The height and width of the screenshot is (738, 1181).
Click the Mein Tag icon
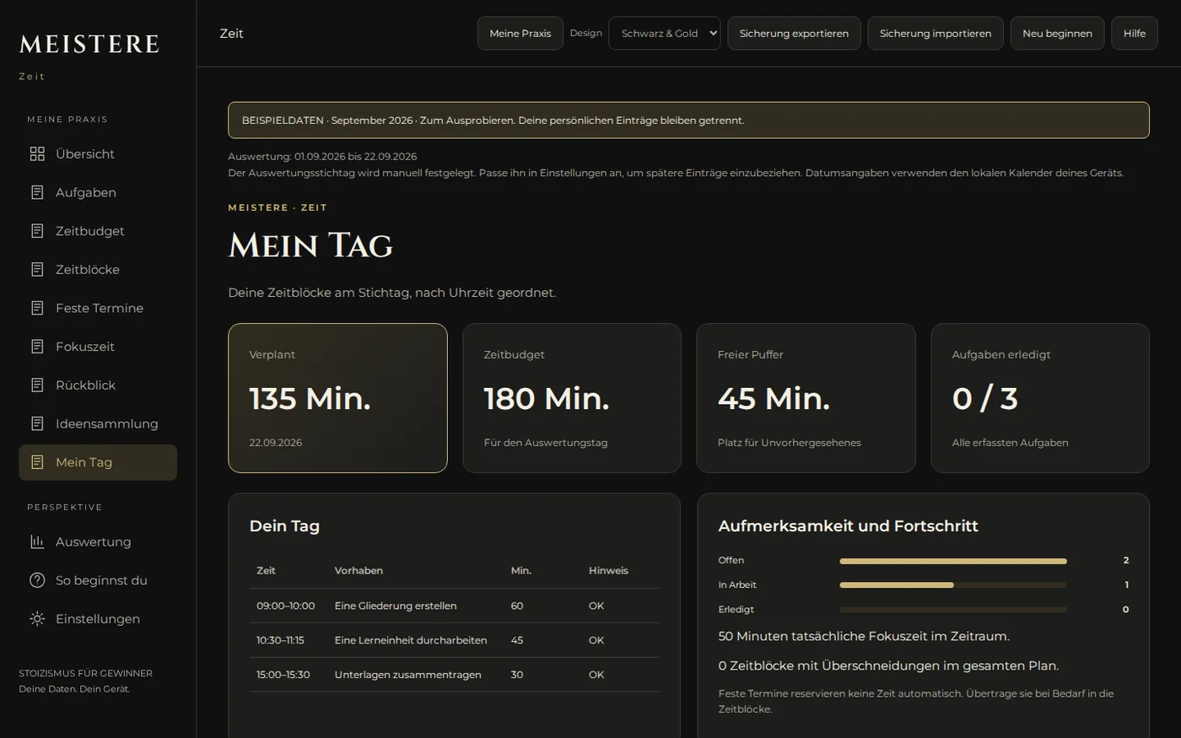click(x=37, y=462)
